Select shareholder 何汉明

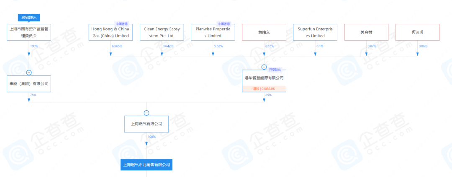tap(417, 32)
